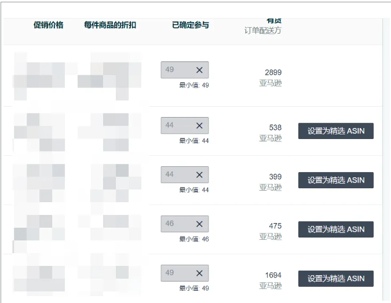Open the 亚马逊 link under 475

(x=271, y=236)
